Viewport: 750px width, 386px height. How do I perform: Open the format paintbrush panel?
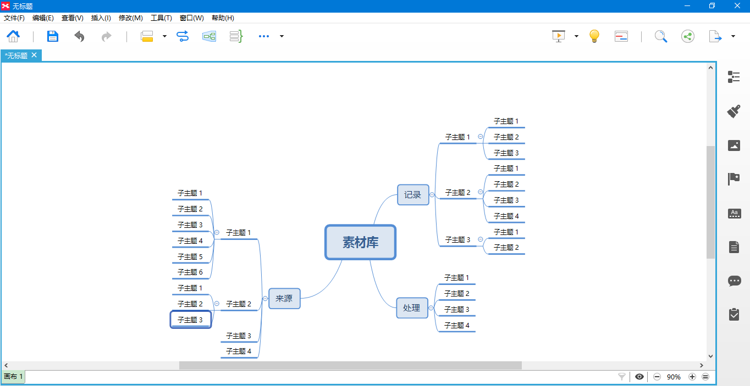734,111
